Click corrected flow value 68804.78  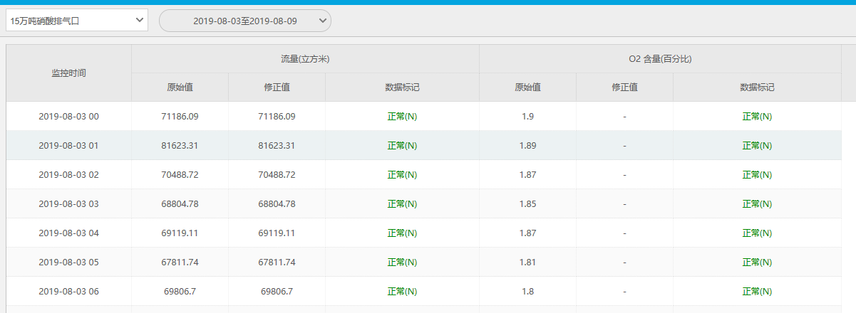coord(277,203)
